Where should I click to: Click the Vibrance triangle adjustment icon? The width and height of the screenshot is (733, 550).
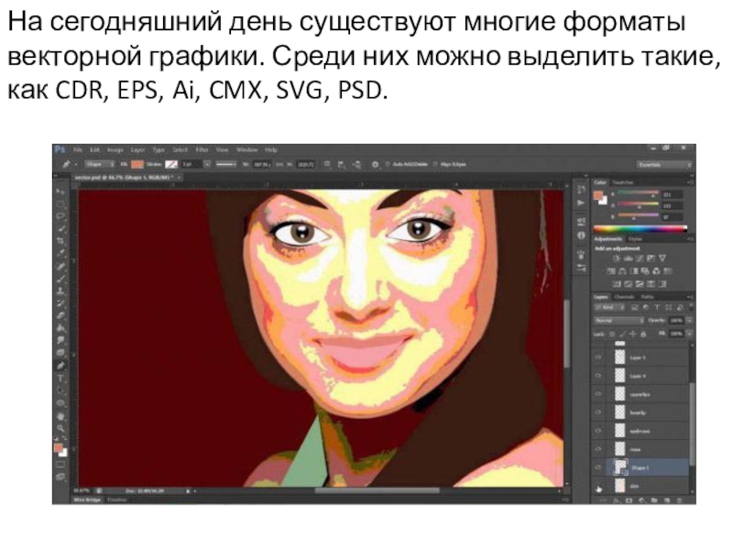click(x=662, y=258)
